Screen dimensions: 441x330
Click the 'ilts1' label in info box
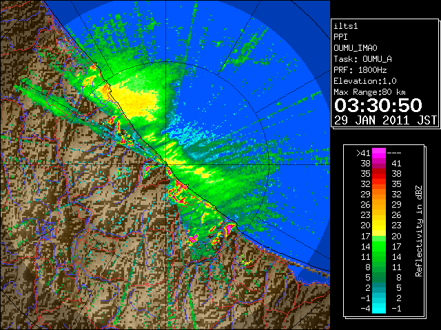pos(346,26)
